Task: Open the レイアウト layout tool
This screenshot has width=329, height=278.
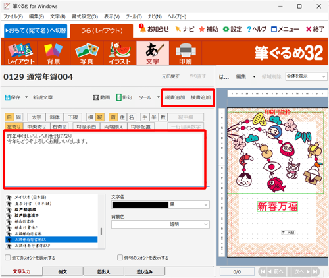Action: coord(21,53)
